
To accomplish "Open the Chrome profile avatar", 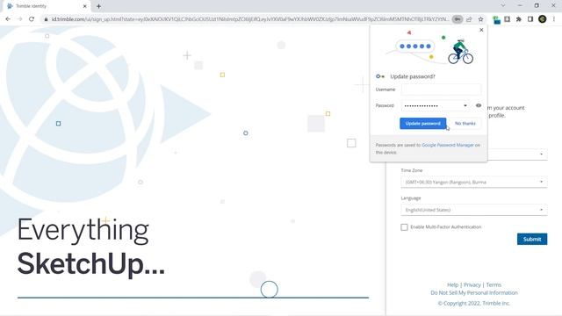I will tap(543, 19).
